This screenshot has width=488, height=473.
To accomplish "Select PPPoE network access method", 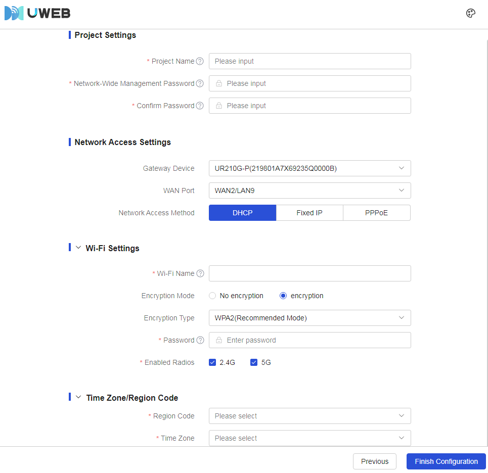I will tap(377, 213).
